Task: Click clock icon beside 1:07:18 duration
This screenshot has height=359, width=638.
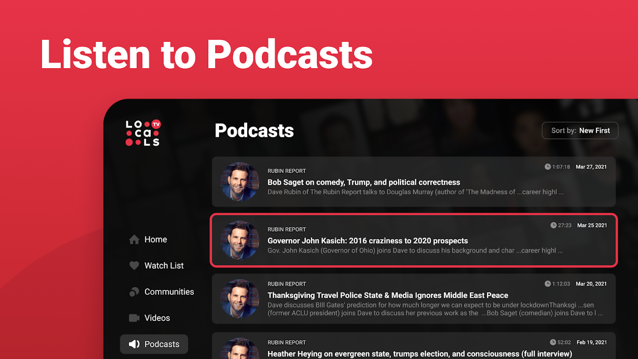Action: (x=547, y=167)
